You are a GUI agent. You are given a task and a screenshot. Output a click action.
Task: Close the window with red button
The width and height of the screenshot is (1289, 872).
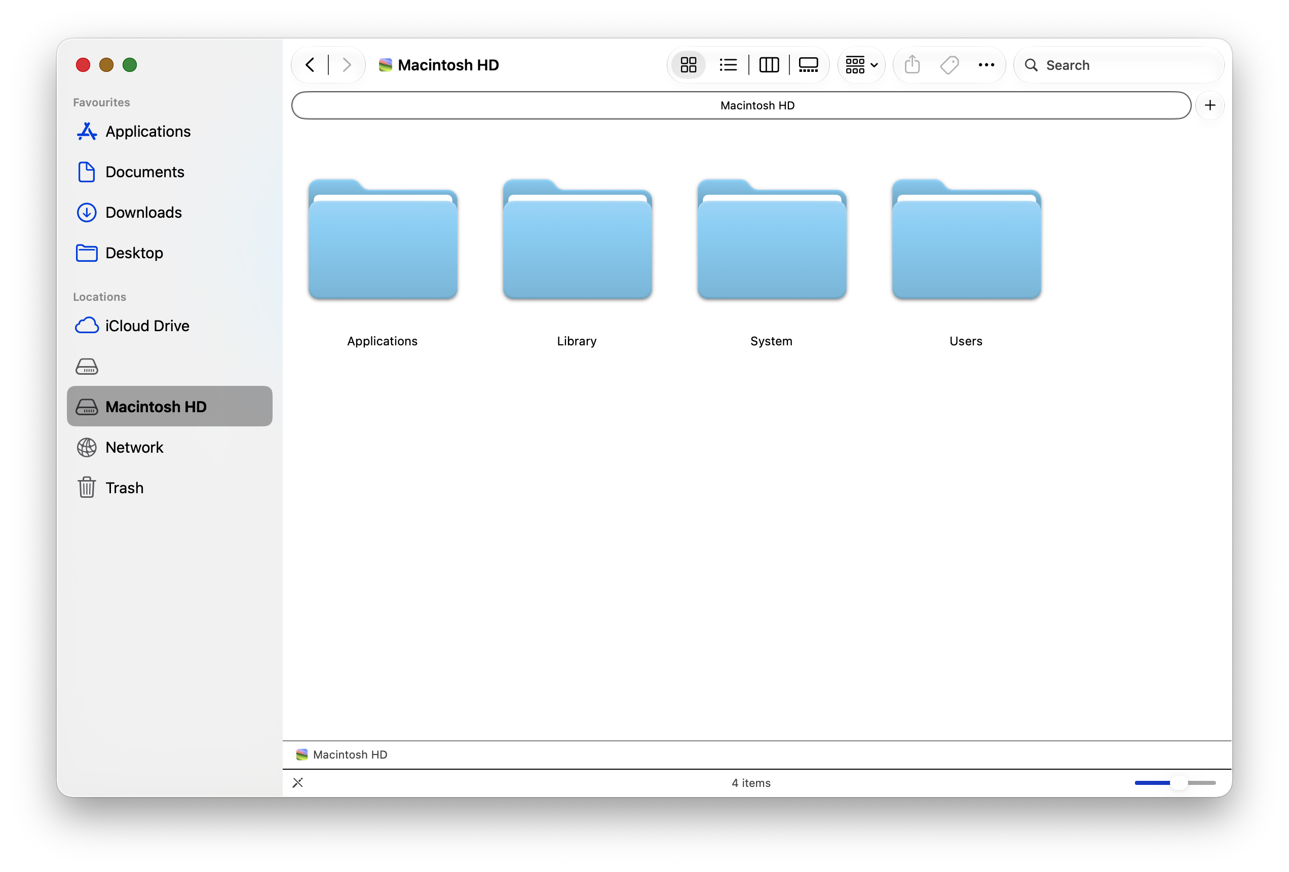point(83,65)
